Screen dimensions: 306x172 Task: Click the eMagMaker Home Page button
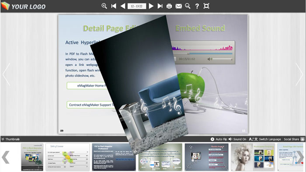(x=87, y=86)
